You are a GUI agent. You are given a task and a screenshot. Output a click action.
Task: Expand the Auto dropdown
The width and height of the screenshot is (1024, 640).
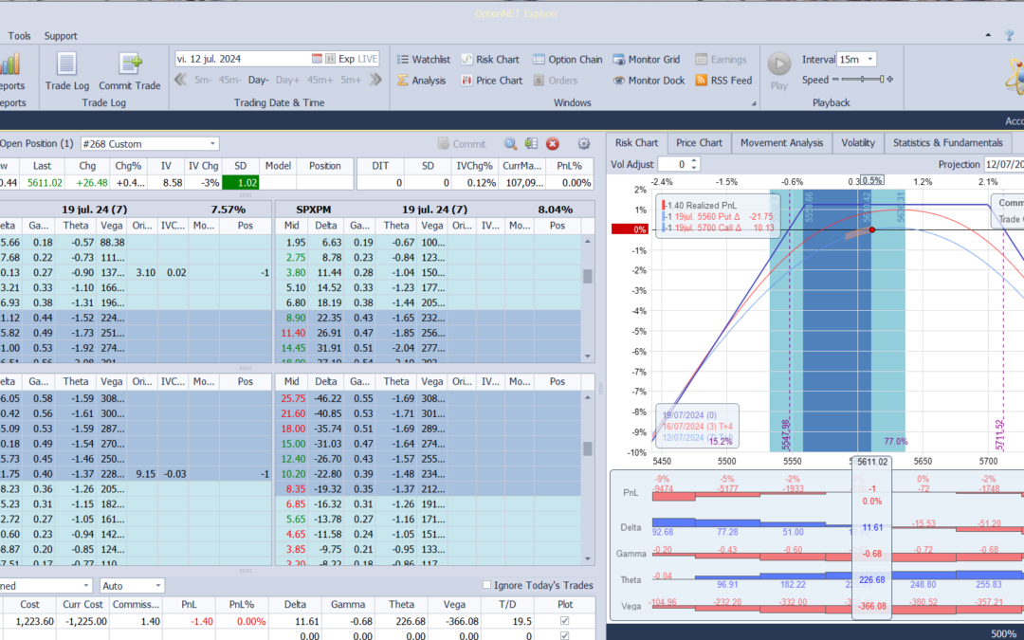click(157, 586)
